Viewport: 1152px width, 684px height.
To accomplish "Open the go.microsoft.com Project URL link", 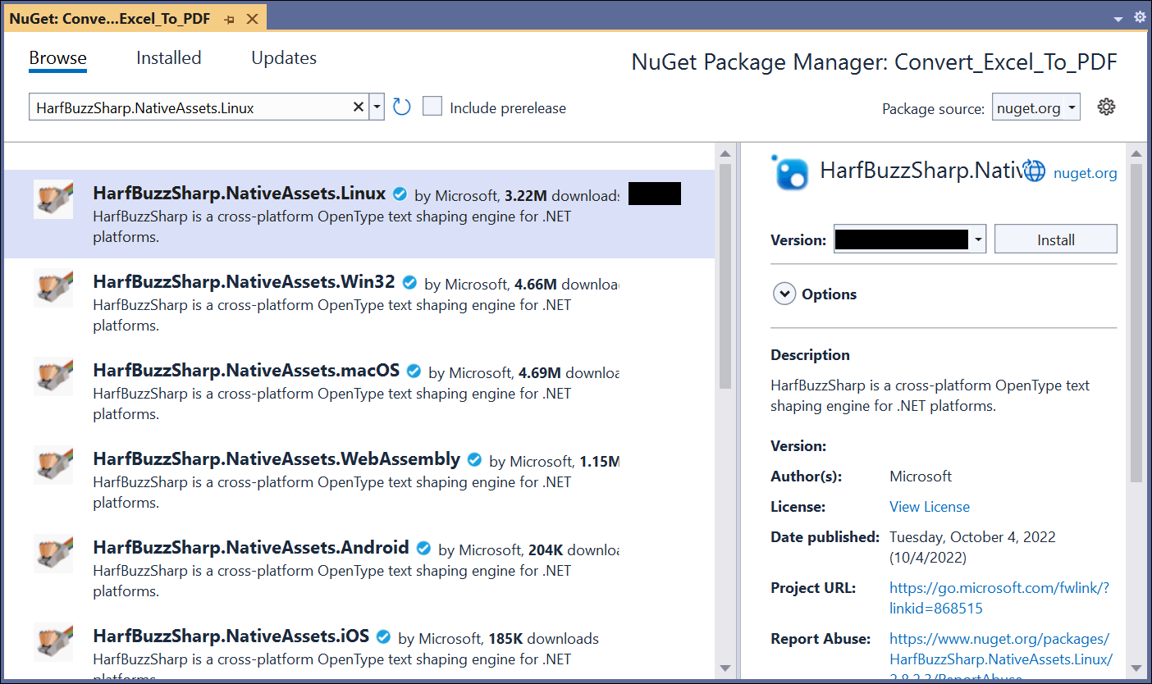I will 999,598.
